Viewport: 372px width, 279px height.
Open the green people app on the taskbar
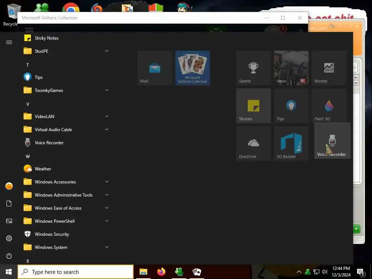[179, 272]
